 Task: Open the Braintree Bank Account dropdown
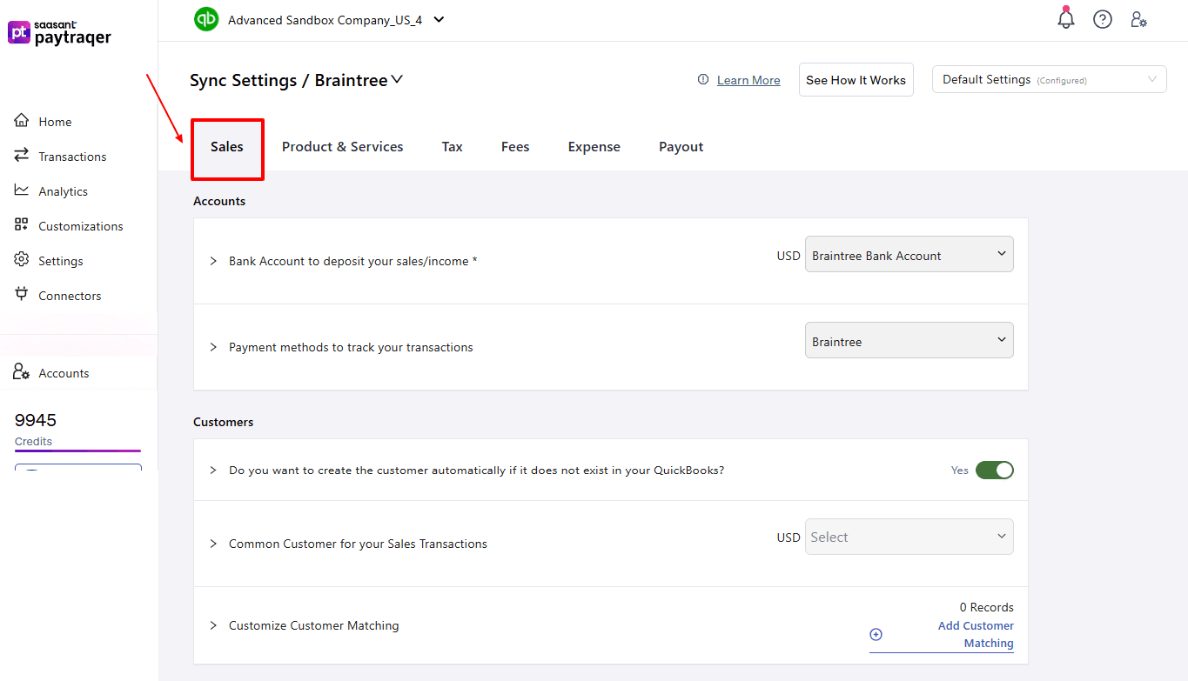(909, 254)
